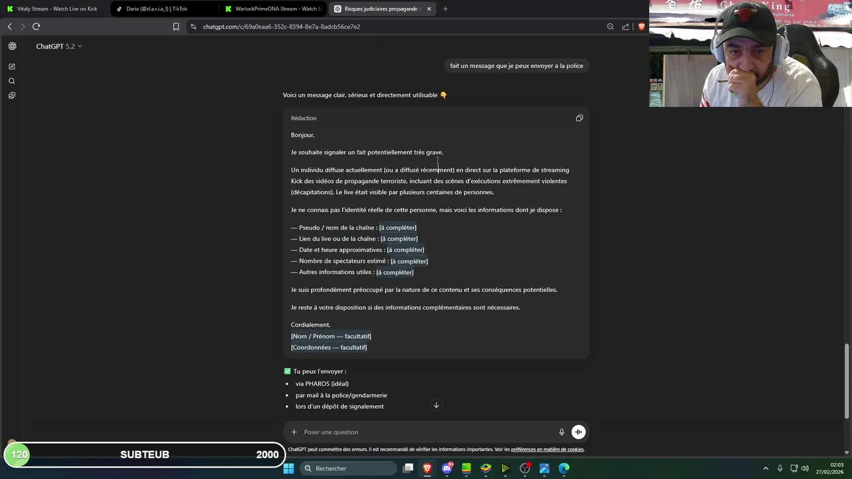The width and height of the screenshot is (852, 479).
Task: Share this page icon in address bar
Action: (626, 27)
